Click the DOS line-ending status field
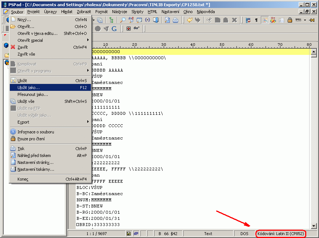The height and width of the screenshot is (238, 319). click(x=244, y=234)
